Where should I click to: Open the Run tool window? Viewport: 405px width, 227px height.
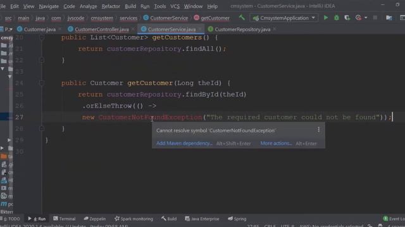(37, 219)
